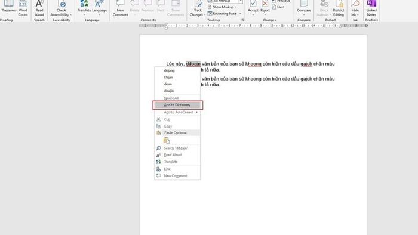Open the Tracking group dialog launcher
This screenshot has width=418, height=235.
point(242,20)
